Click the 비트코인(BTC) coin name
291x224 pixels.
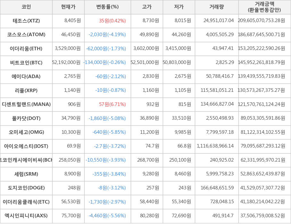click(26, 62)
